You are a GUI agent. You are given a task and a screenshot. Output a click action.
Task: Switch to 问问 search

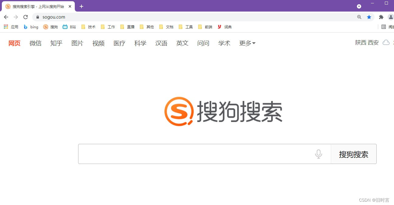(x=203, y=43)
